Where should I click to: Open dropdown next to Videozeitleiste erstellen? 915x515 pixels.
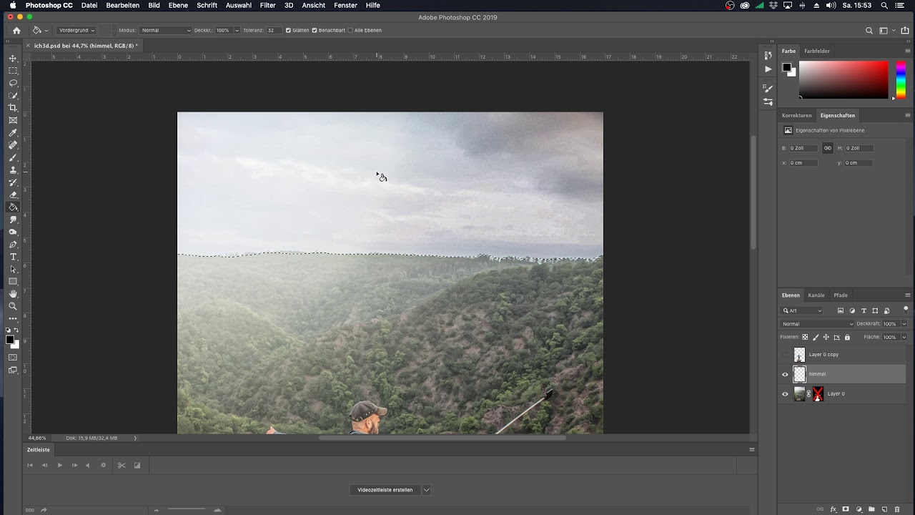(x=427, y=490)
